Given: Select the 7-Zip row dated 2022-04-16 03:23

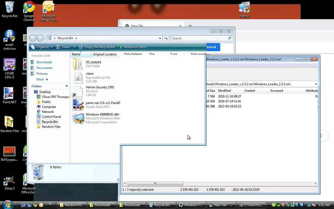Looking at the screenshot, I should (262, 106).
